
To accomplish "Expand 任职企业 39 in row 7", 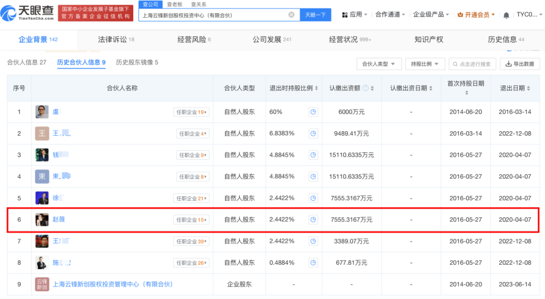I will [191, 241].
